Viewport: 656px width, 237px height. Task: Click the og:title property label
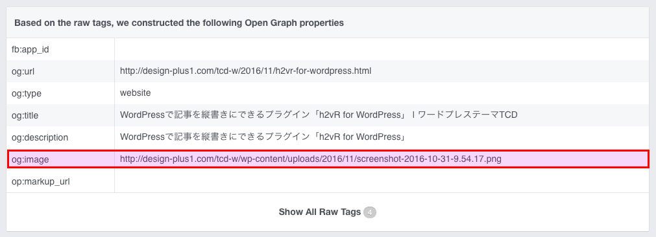(25, 115)
